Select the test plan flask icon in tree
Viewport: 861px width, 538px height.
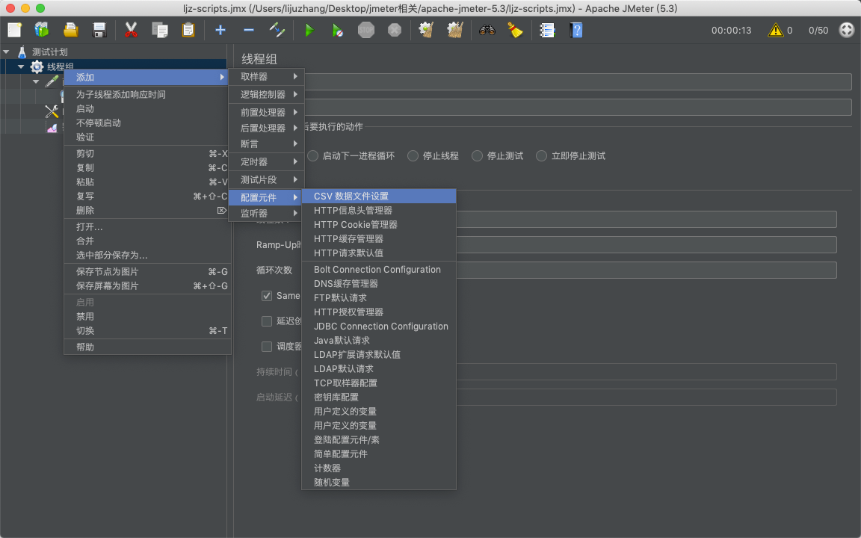point(22,52)
